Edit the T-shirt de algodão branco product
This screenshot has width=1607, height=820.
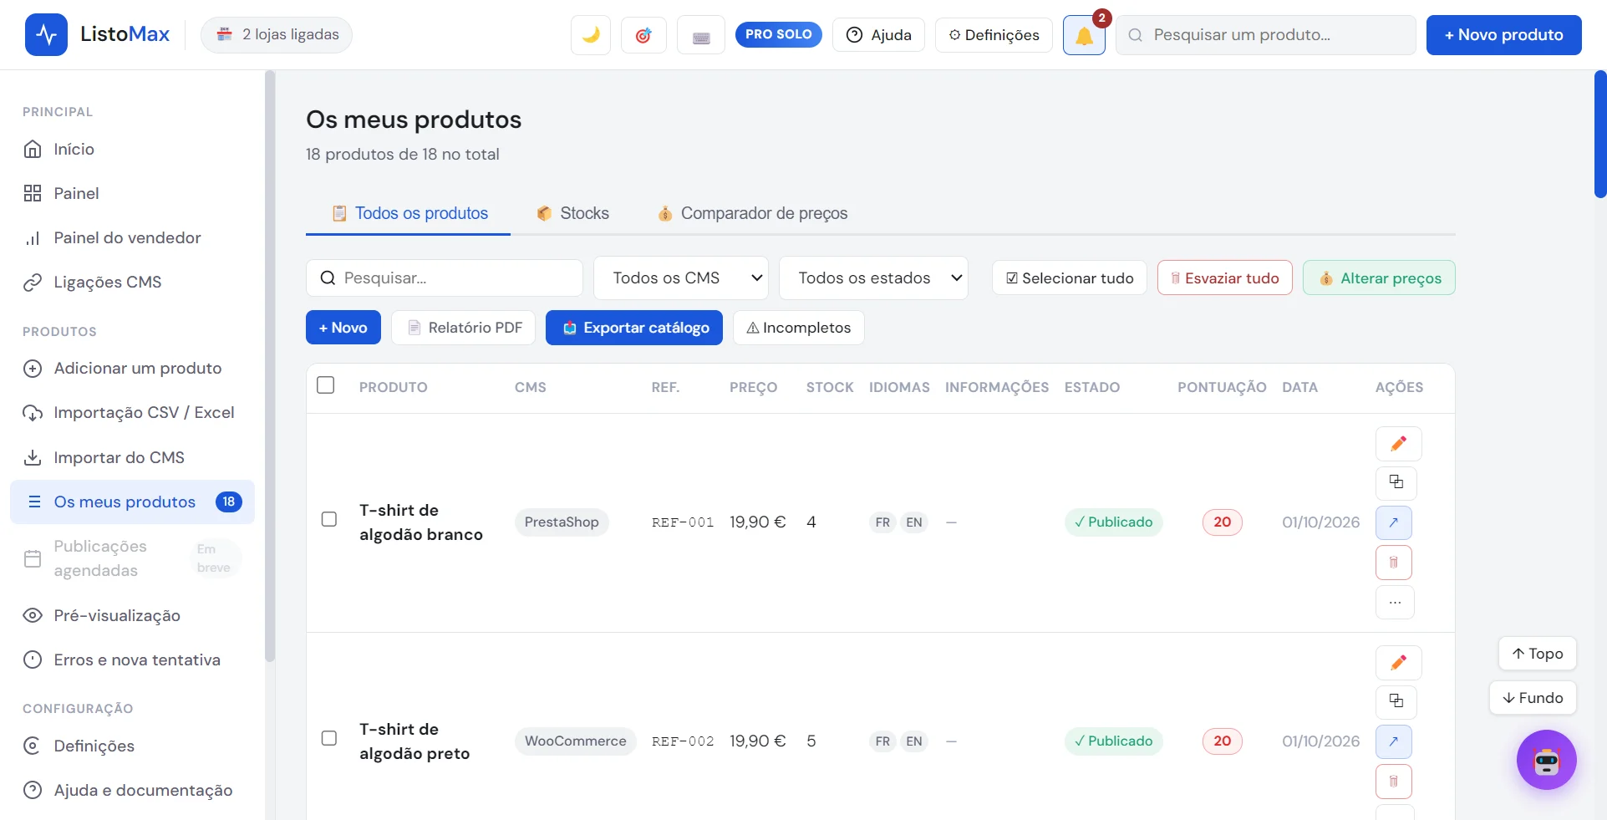point(1398,444)
